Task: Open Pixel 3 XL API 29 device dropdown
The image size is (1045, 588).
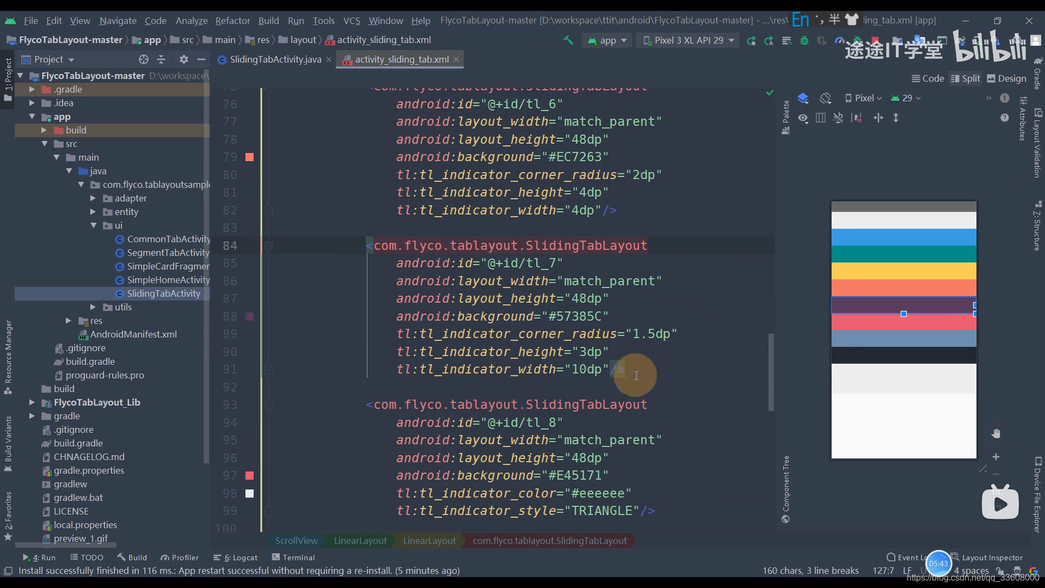Action: click(x=689, y=40)
